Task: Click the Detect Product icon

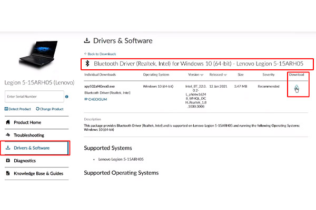Action: pyautogui.click(x=6, y=109)
